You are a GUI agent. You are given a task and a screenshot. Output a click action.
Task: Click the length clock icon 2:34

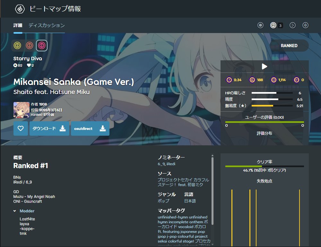coord(229,80)
